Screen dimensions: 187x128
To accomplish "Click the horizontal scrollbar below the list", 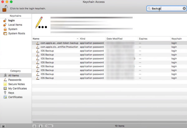I will pyautogui.click(x=110, y=122).
